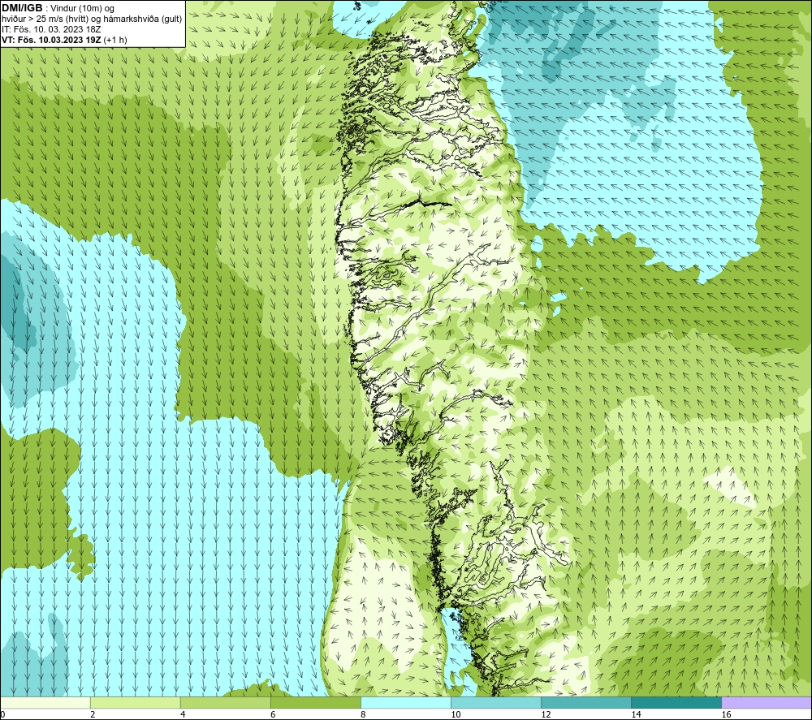812x720 pixels.
Task: Select the 6–8 m/s dark green swatch
Action: pyautogui.click(x=315, y=703)
